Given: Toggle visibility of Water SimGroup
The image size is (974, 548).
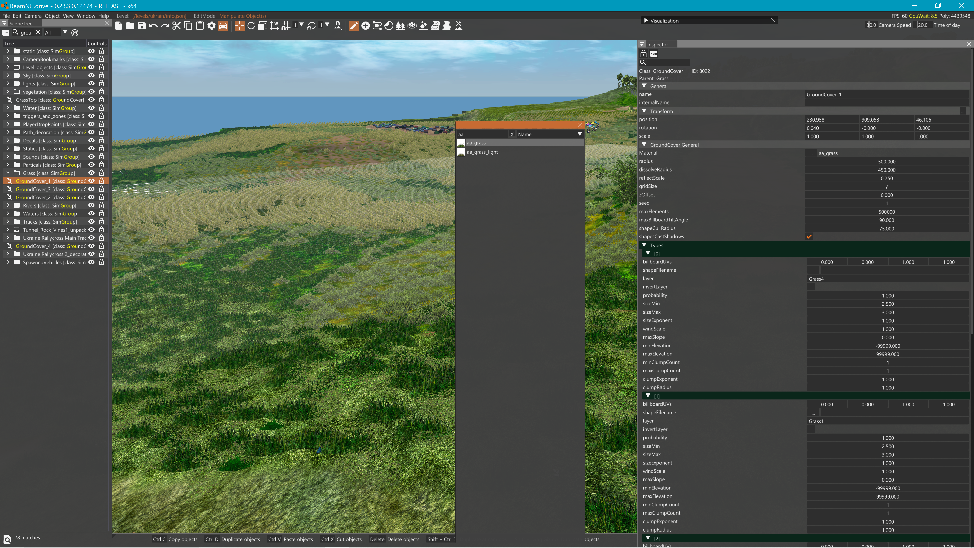Looking at the screenshot, I should [x=91, y=108].
